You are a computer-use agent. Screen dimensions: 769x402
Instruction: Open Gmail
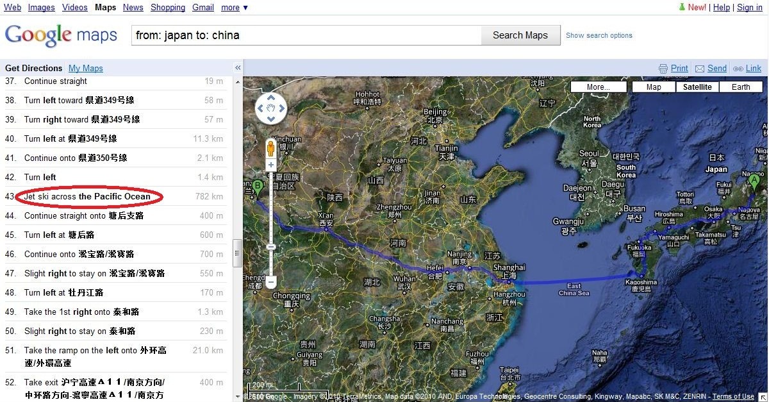point(203,8)
